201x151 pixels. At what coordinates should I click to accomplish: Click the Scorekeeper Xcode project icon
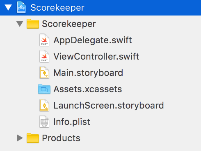[21, 7]
